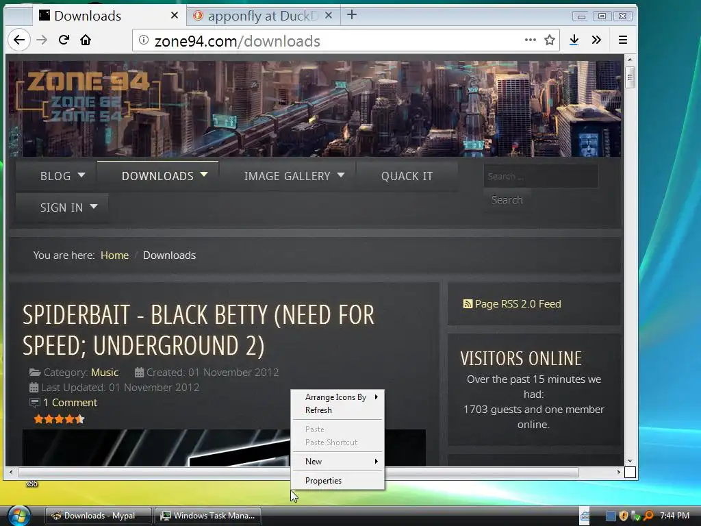This screenshot has height=526, width=701.
Task: Click the blue square tray icon
Action: pos(611,516)
